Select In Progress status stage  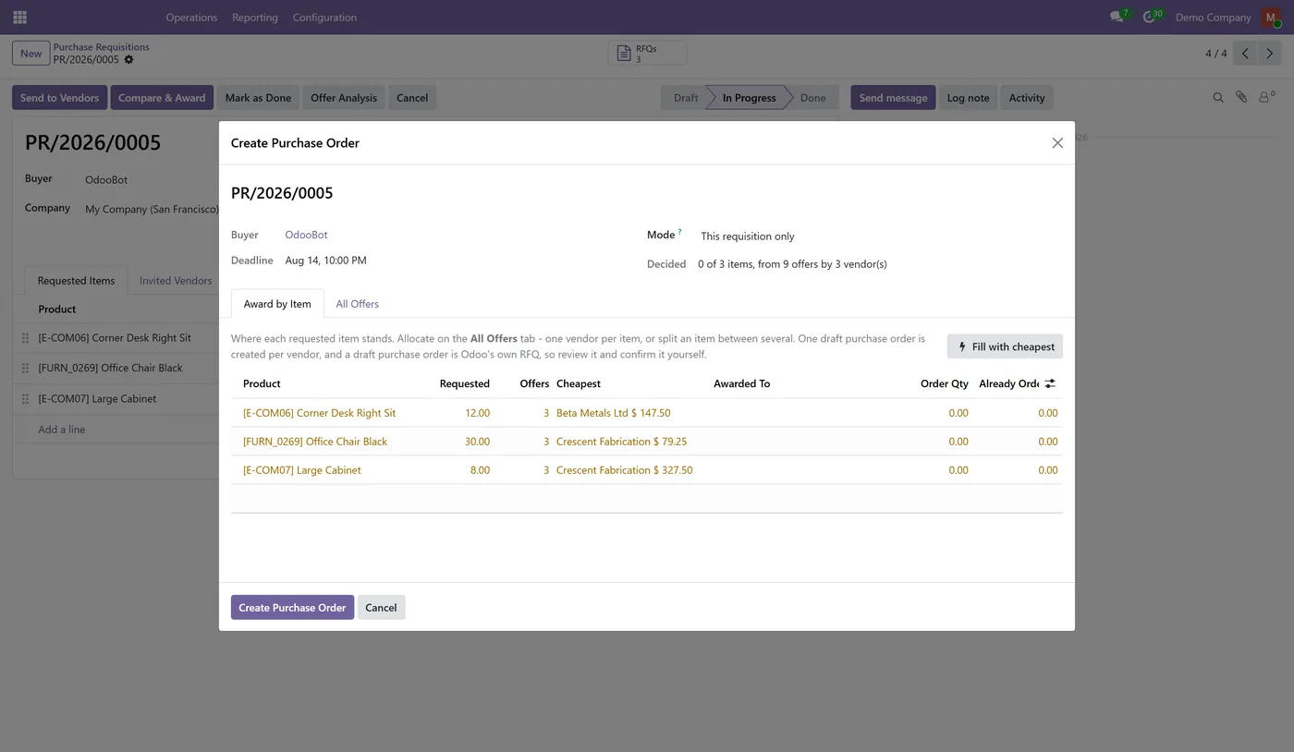click(x=749, y=97)
